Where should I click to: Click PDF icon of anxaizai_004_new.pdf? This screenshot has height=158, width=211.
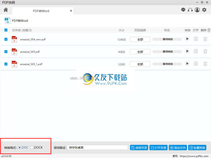point(14,39)
